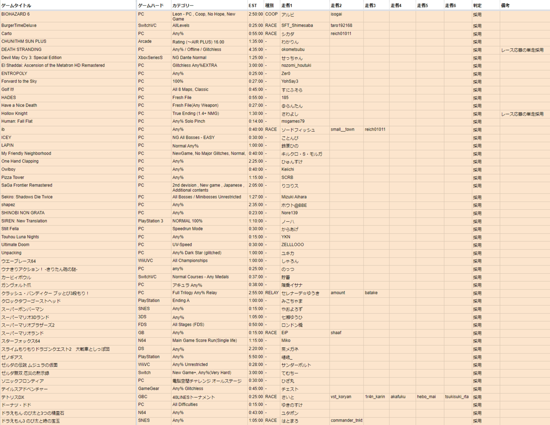
Task: Click the Any% / Offline / Glitchless category
Action: [209, 50]
